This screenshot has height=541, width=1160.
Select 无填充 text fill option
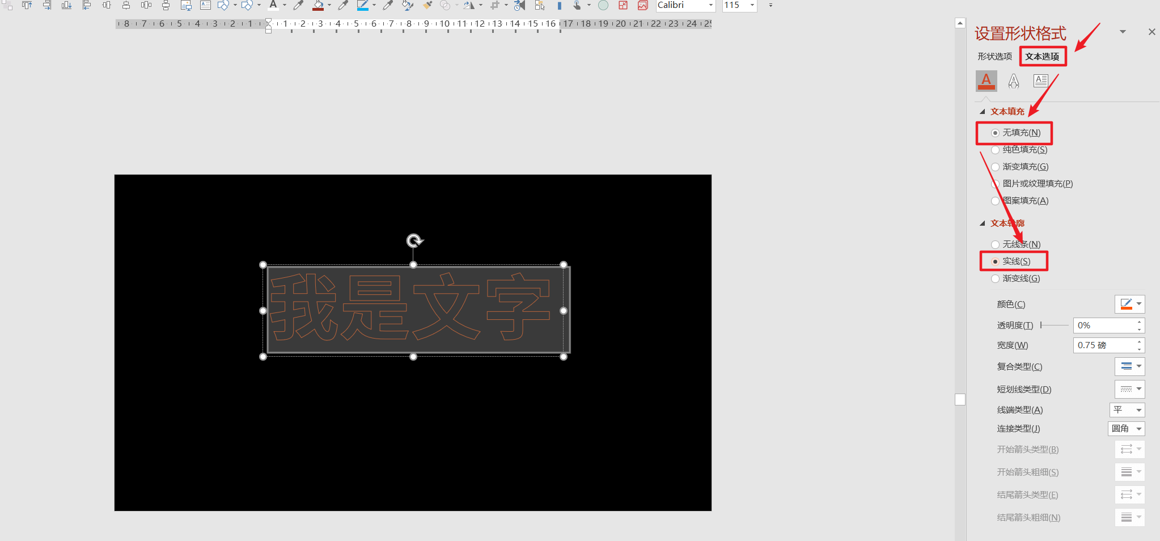point(1016,133)
